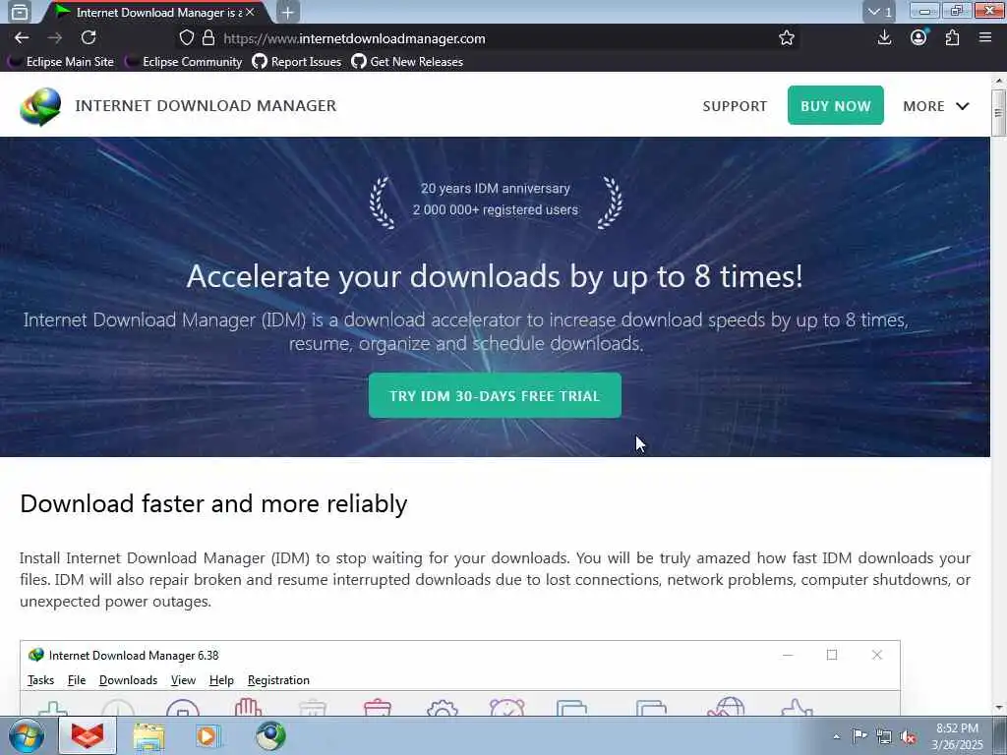Open Action Center flag icon
Screen dimensions: 1007x755
(x=859, y=736)
